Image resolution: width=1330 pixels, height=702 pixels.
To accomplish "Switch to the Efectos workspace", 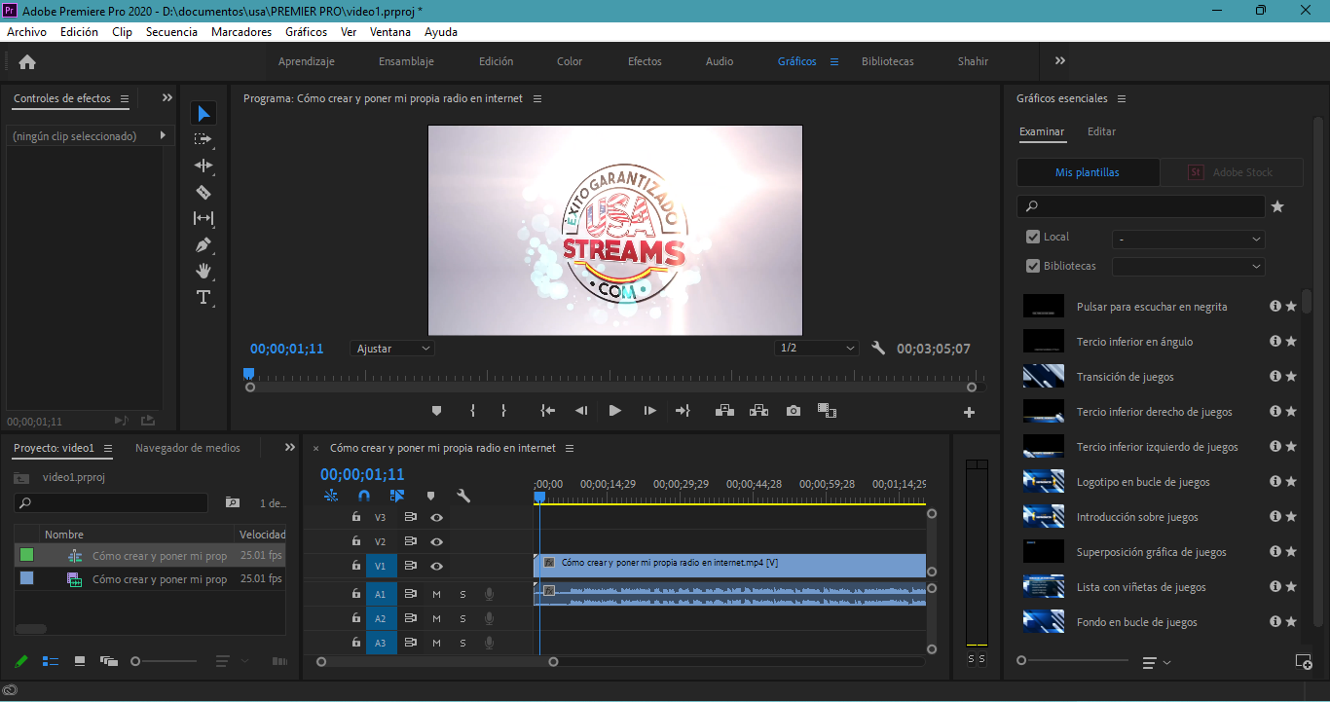I will click(x=645, y=61).
